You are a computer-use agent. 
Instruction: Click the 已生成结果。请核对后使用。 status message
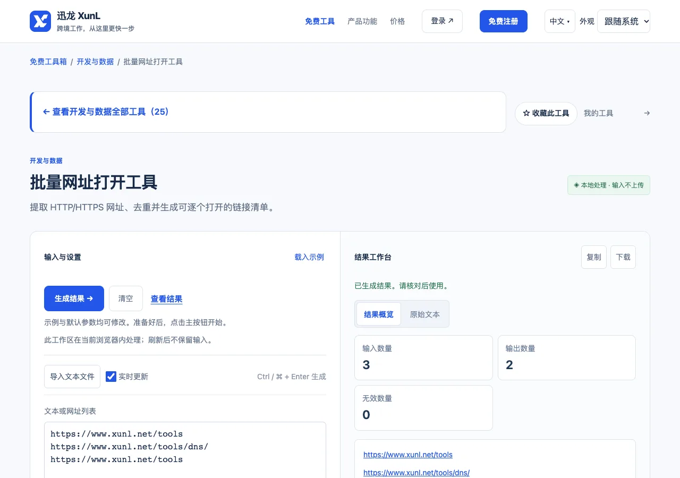tap(402, 286)
